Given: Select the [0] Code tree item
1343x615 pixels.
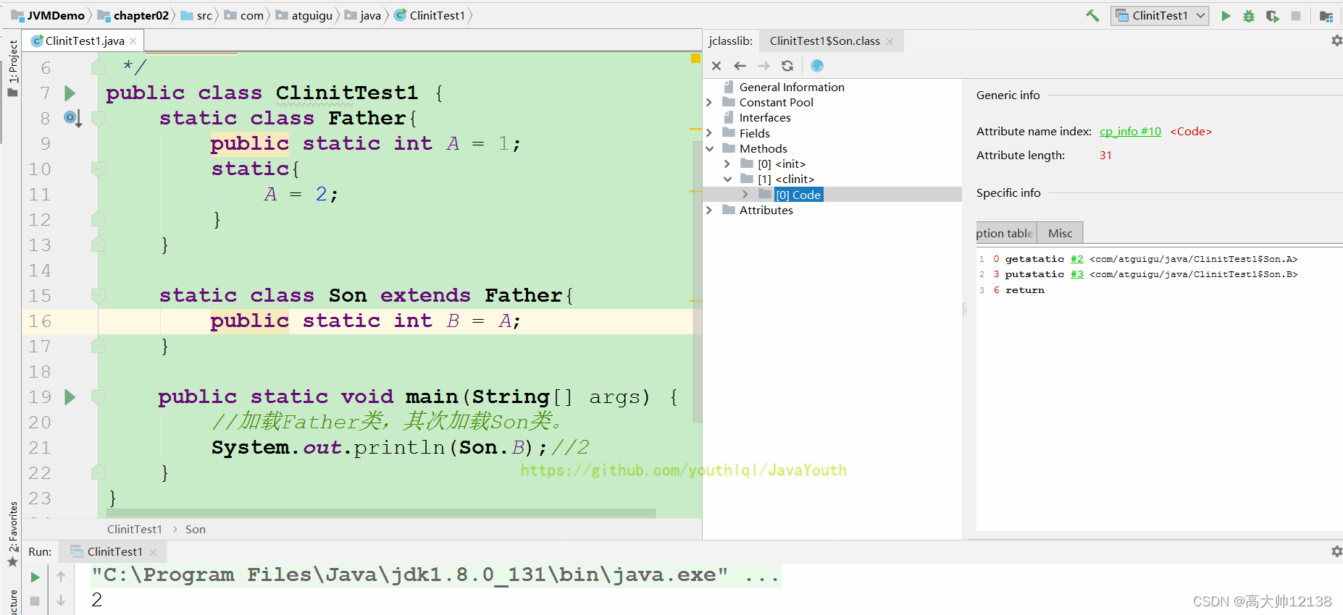Looking at the screenshot, I should pyautogui.click(x=798, y=195).
